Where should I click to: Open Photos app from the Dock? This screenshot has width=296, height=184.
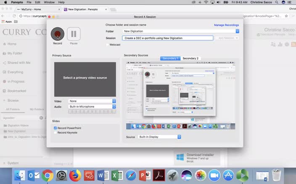[201, 175]
